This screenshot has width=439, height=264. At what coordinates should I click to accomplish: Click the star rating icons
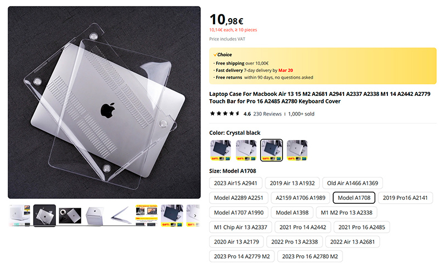[x=225, y=114]
